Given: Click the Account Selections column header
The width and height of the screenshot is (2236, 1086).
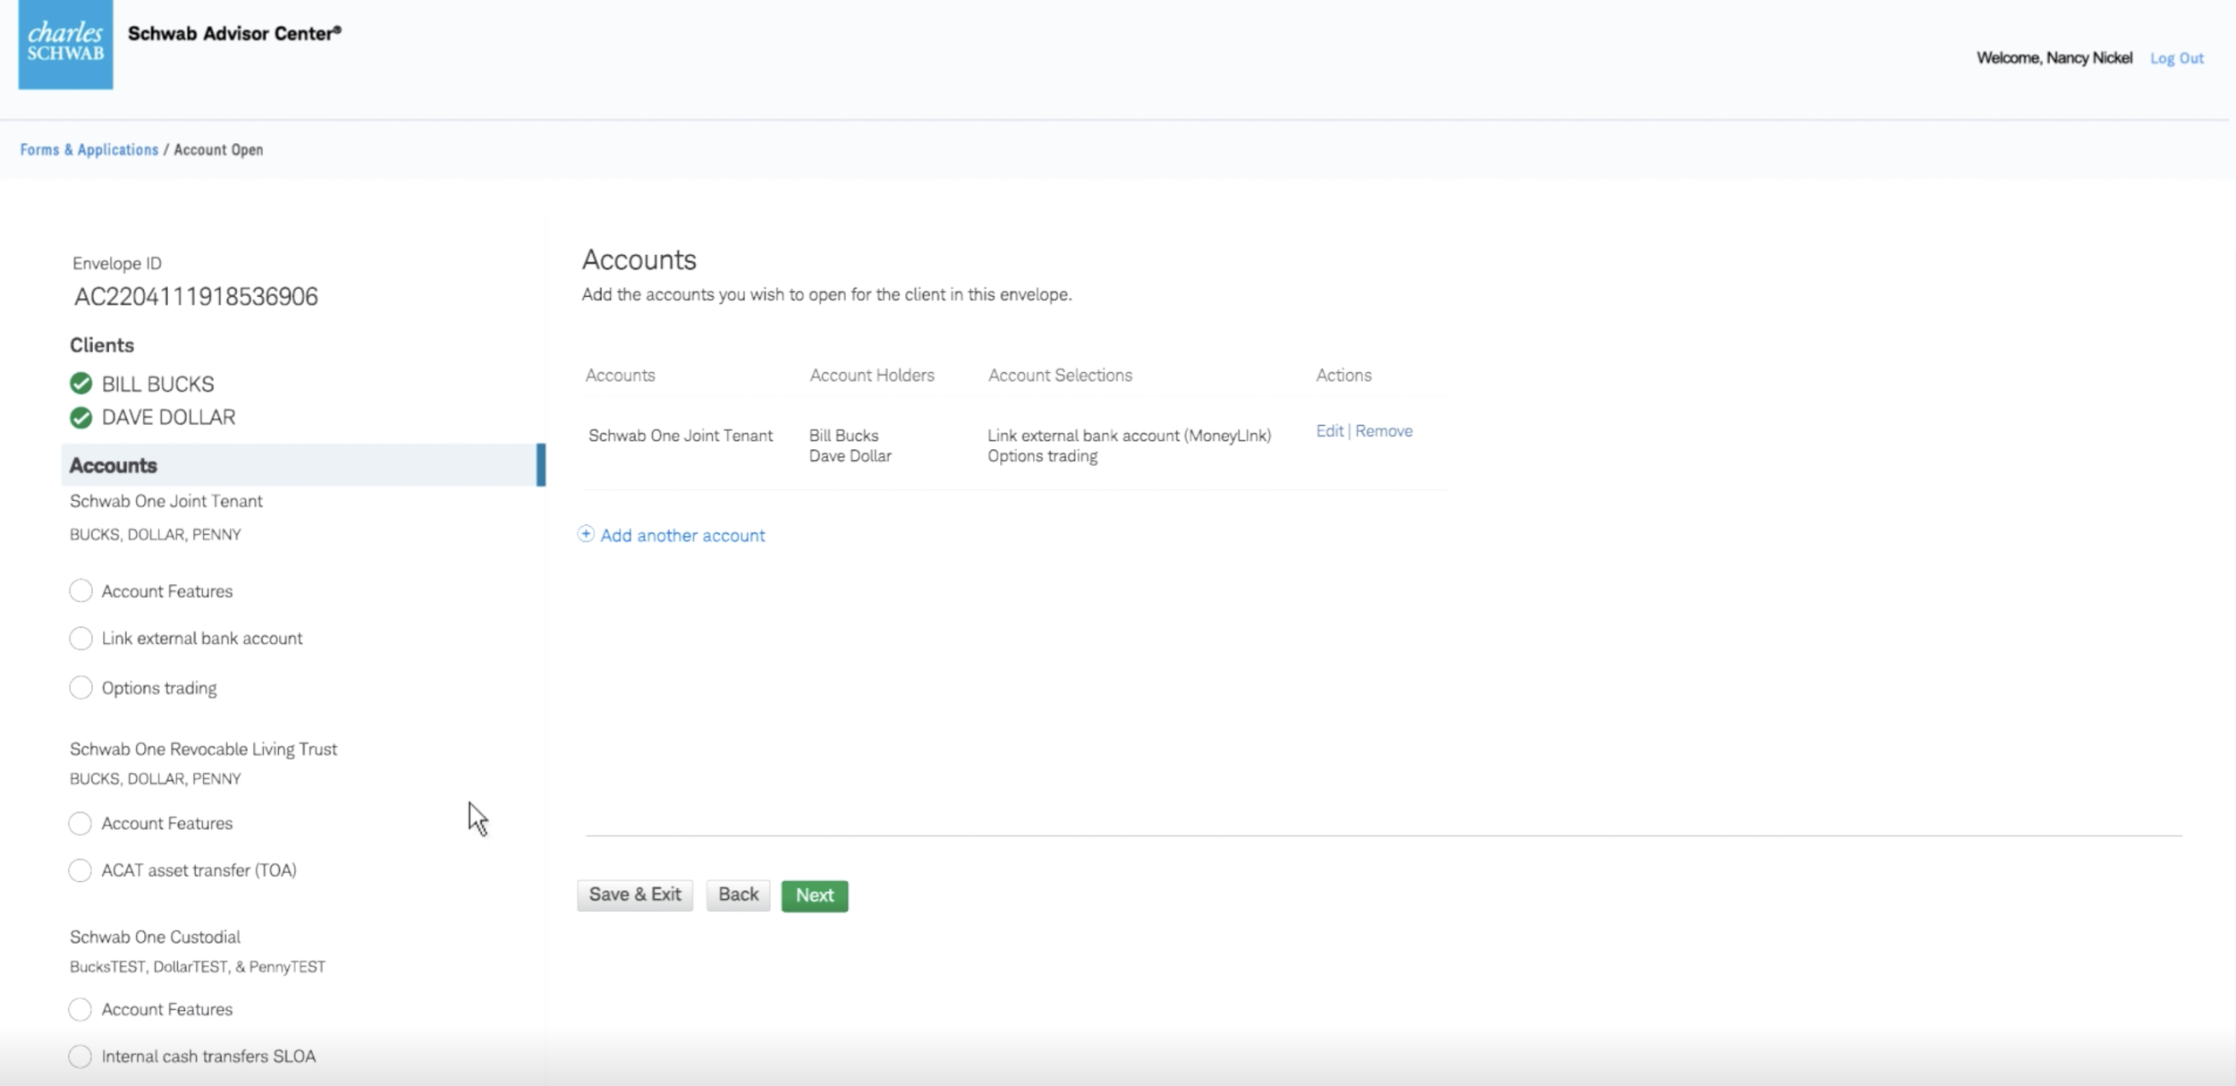Looking at the screenshot, I should tap(1060, 376).
